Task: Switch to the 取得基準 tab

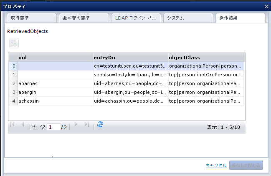Action: point(32,18)
